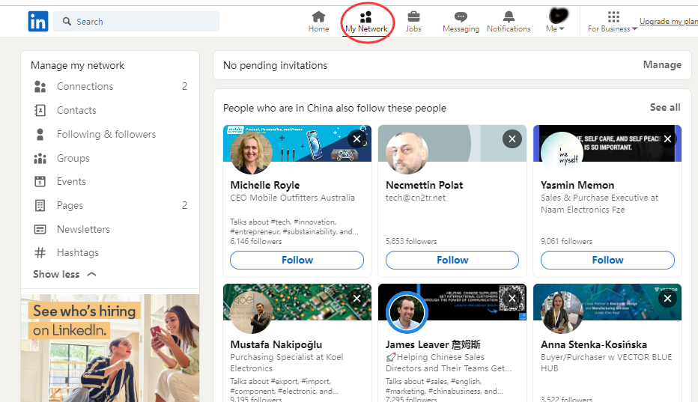Click the tech@cn2tr.net headline text
Viewport: 698px width, 402px height.
tap(416, 198)
